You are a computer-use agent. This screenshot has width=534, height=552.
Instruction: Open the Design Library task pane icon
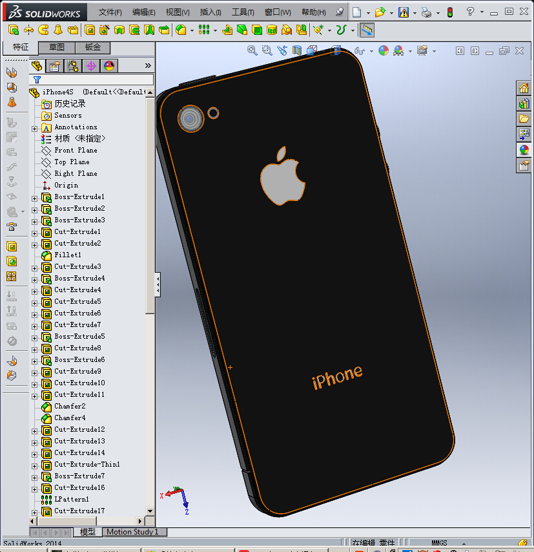pos(524,103)
